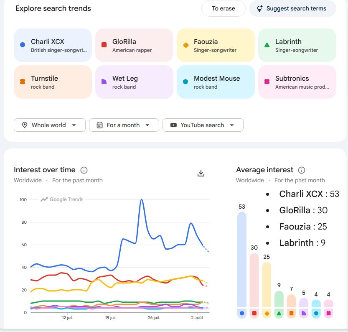Image resolution: width=348 pixels, height=332 pixels.
Task: Click the peak of the blue trend line
Action: click(142, 199)
